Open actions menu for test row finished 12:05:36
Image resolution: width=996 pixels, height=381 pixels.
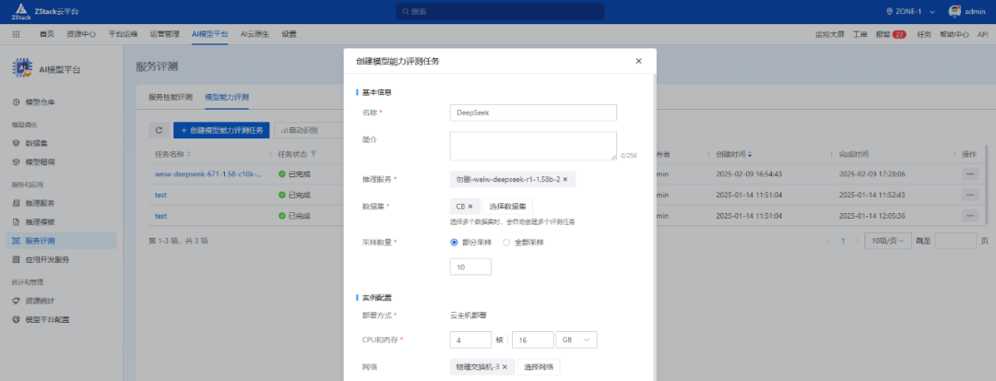point(970,216)
